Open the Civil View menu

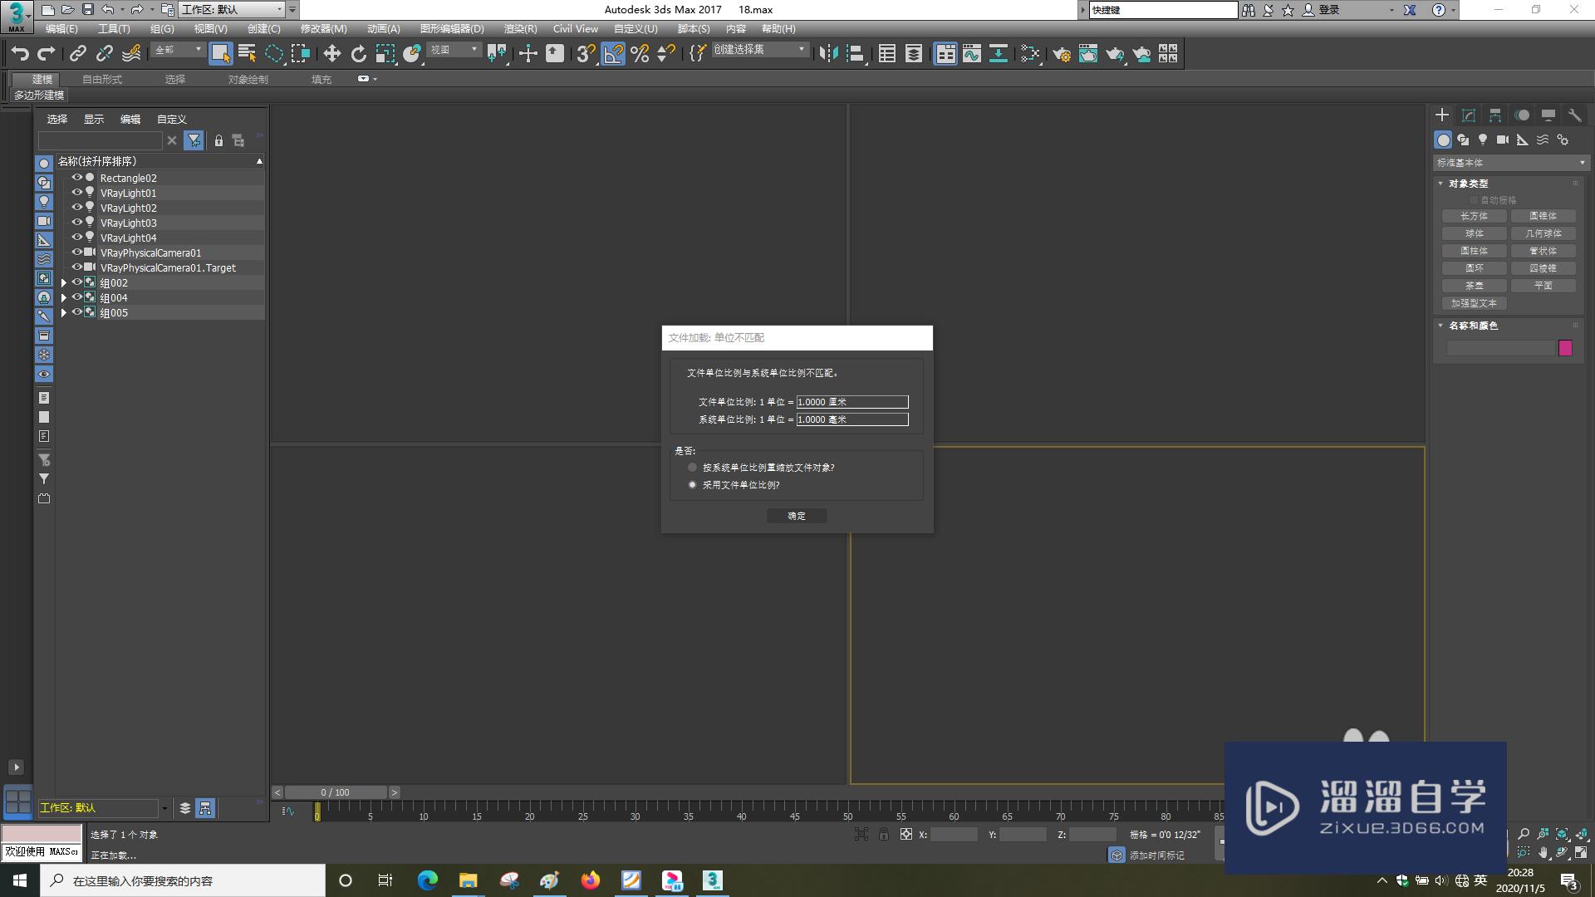[x=576, y=29]
